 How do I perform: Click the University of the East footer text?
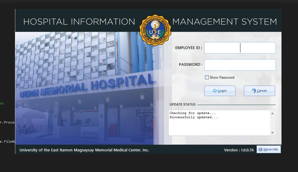tap(84, 150)
